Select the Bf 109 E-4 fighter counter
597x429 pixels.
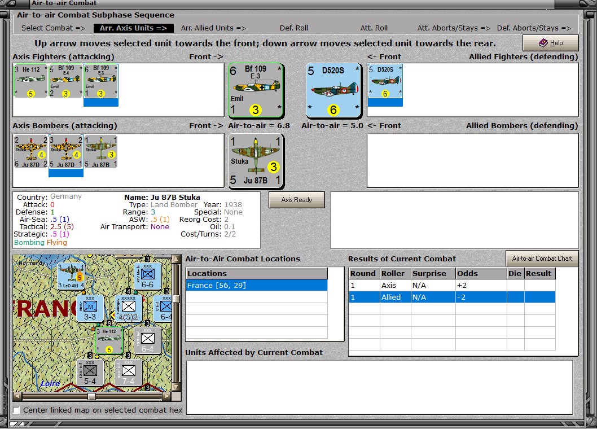point(65,81)
